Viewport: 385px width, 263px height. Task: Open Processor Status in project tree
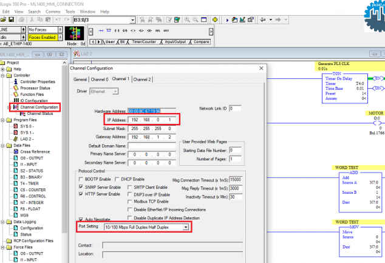click(35, 88)
